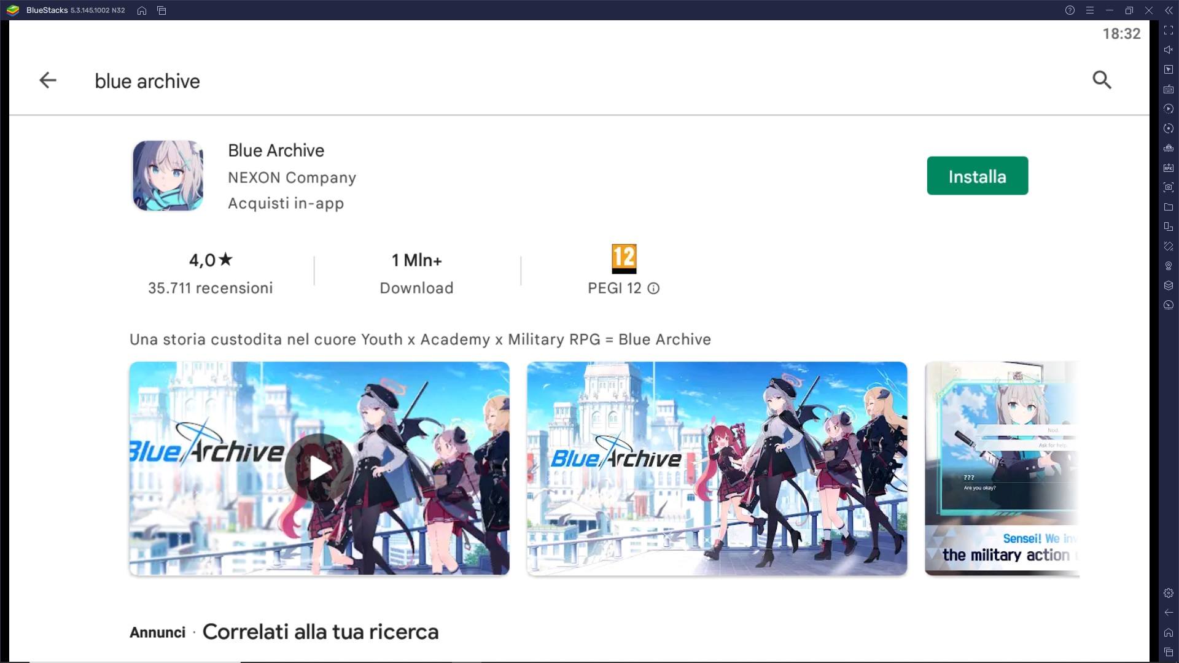Click the stacked layers eco icon
The width and height of the screenshot is (1179, 663).
point(1169,285)
